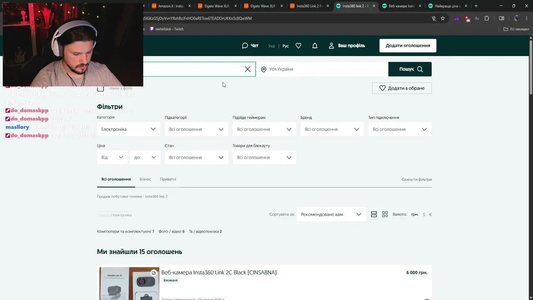Filter by 'Фото / відео' category
The height and width of the screenshot is (300, 533).
pos(172,232)
